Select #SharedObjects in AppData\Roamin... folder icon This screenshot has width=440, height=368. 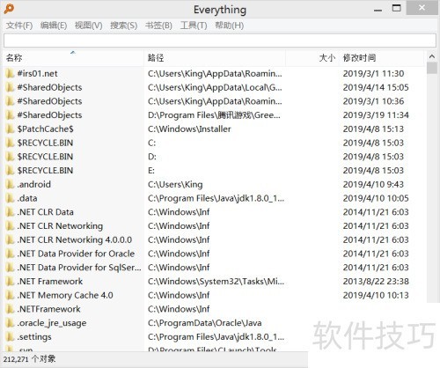point(10,101)
